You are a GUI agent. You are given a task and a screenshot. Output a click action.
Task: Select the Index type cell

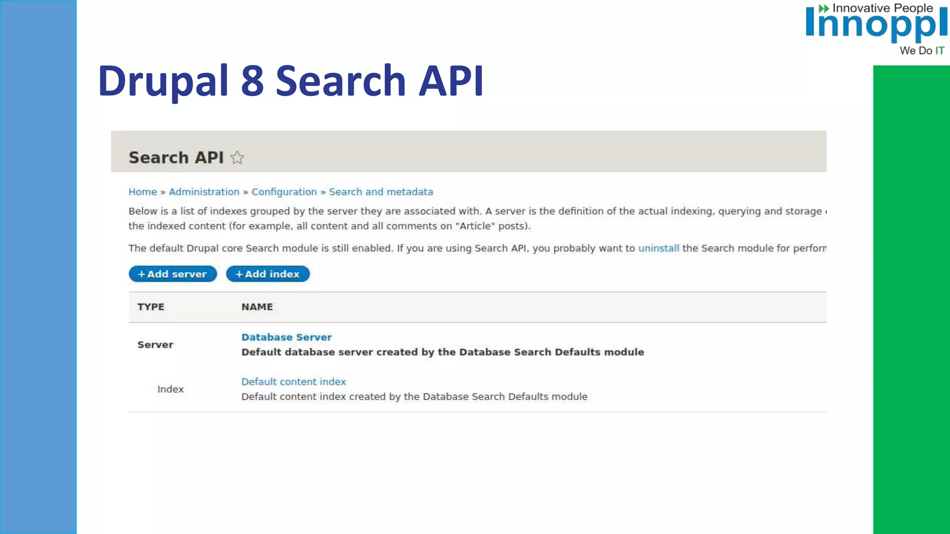[x=170, y=389]
